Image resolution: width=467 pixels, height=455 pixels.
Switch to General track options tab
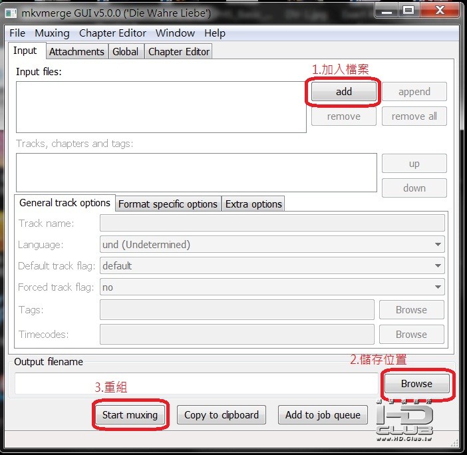[x=65, y=203]
